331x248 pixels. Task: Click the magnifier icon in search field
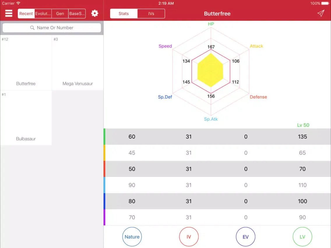coord(32,28)
